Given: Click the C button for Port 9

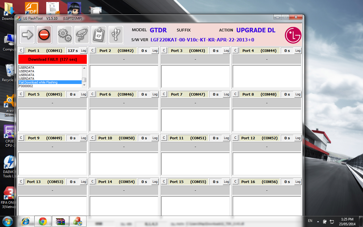Looking at the screenshot, I should click(21, 138).
